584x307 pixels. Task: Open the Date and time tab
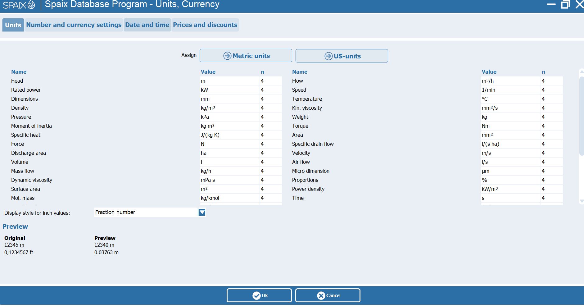pos(147,25)
